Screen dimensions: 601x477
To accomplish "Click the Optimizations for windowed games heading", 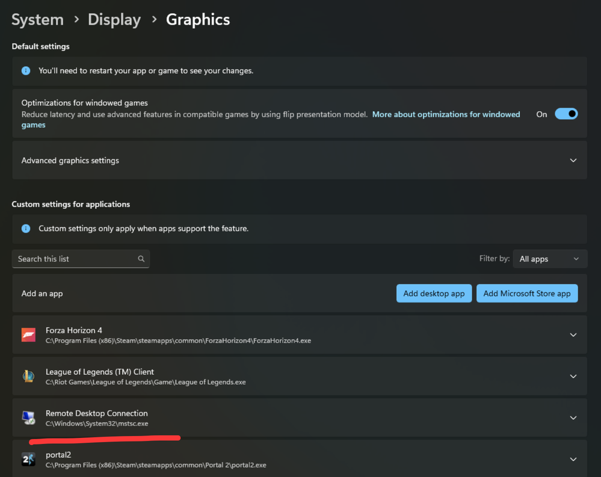I will [85, 103].
